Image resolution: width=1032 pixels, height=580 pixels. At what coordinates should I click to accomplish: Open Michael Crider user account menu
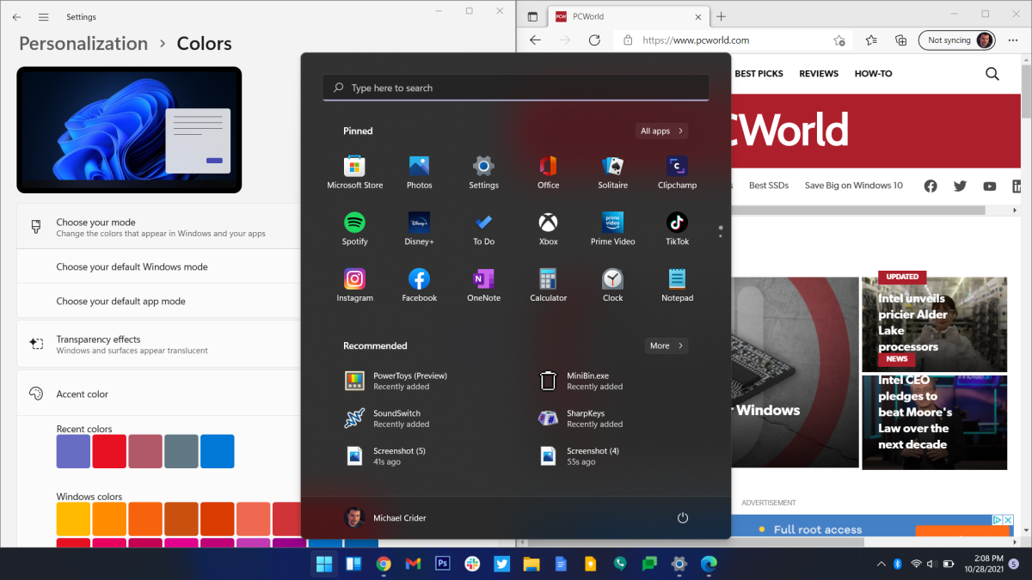tap(385, 518)
